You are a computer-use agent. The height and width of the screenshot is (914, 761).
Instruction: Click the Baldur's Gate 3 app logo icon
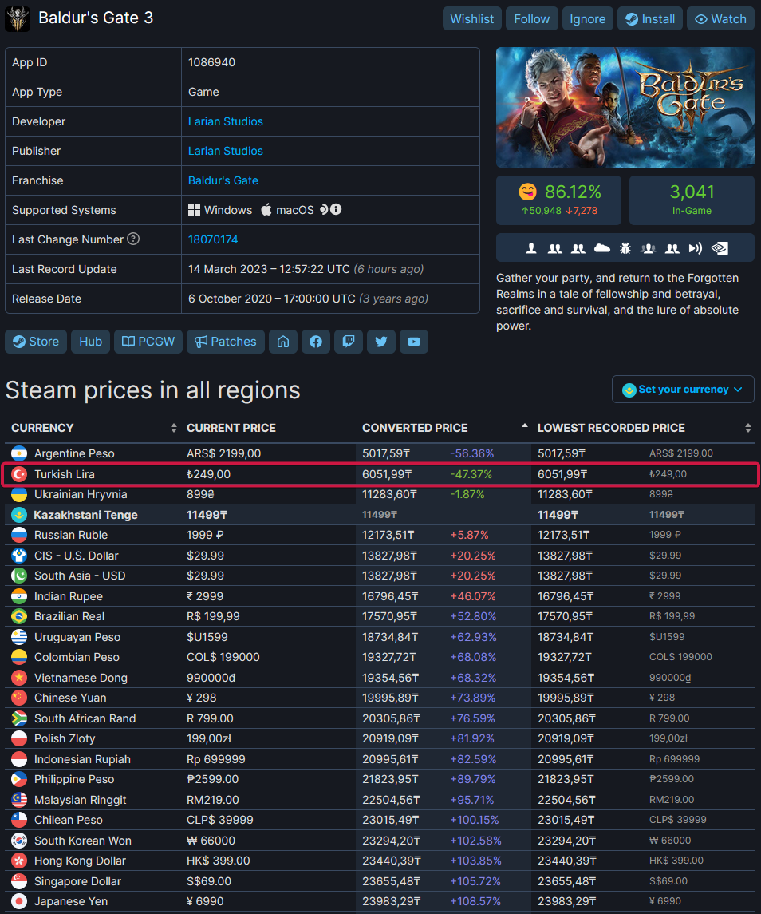click(x=18, y=18)
